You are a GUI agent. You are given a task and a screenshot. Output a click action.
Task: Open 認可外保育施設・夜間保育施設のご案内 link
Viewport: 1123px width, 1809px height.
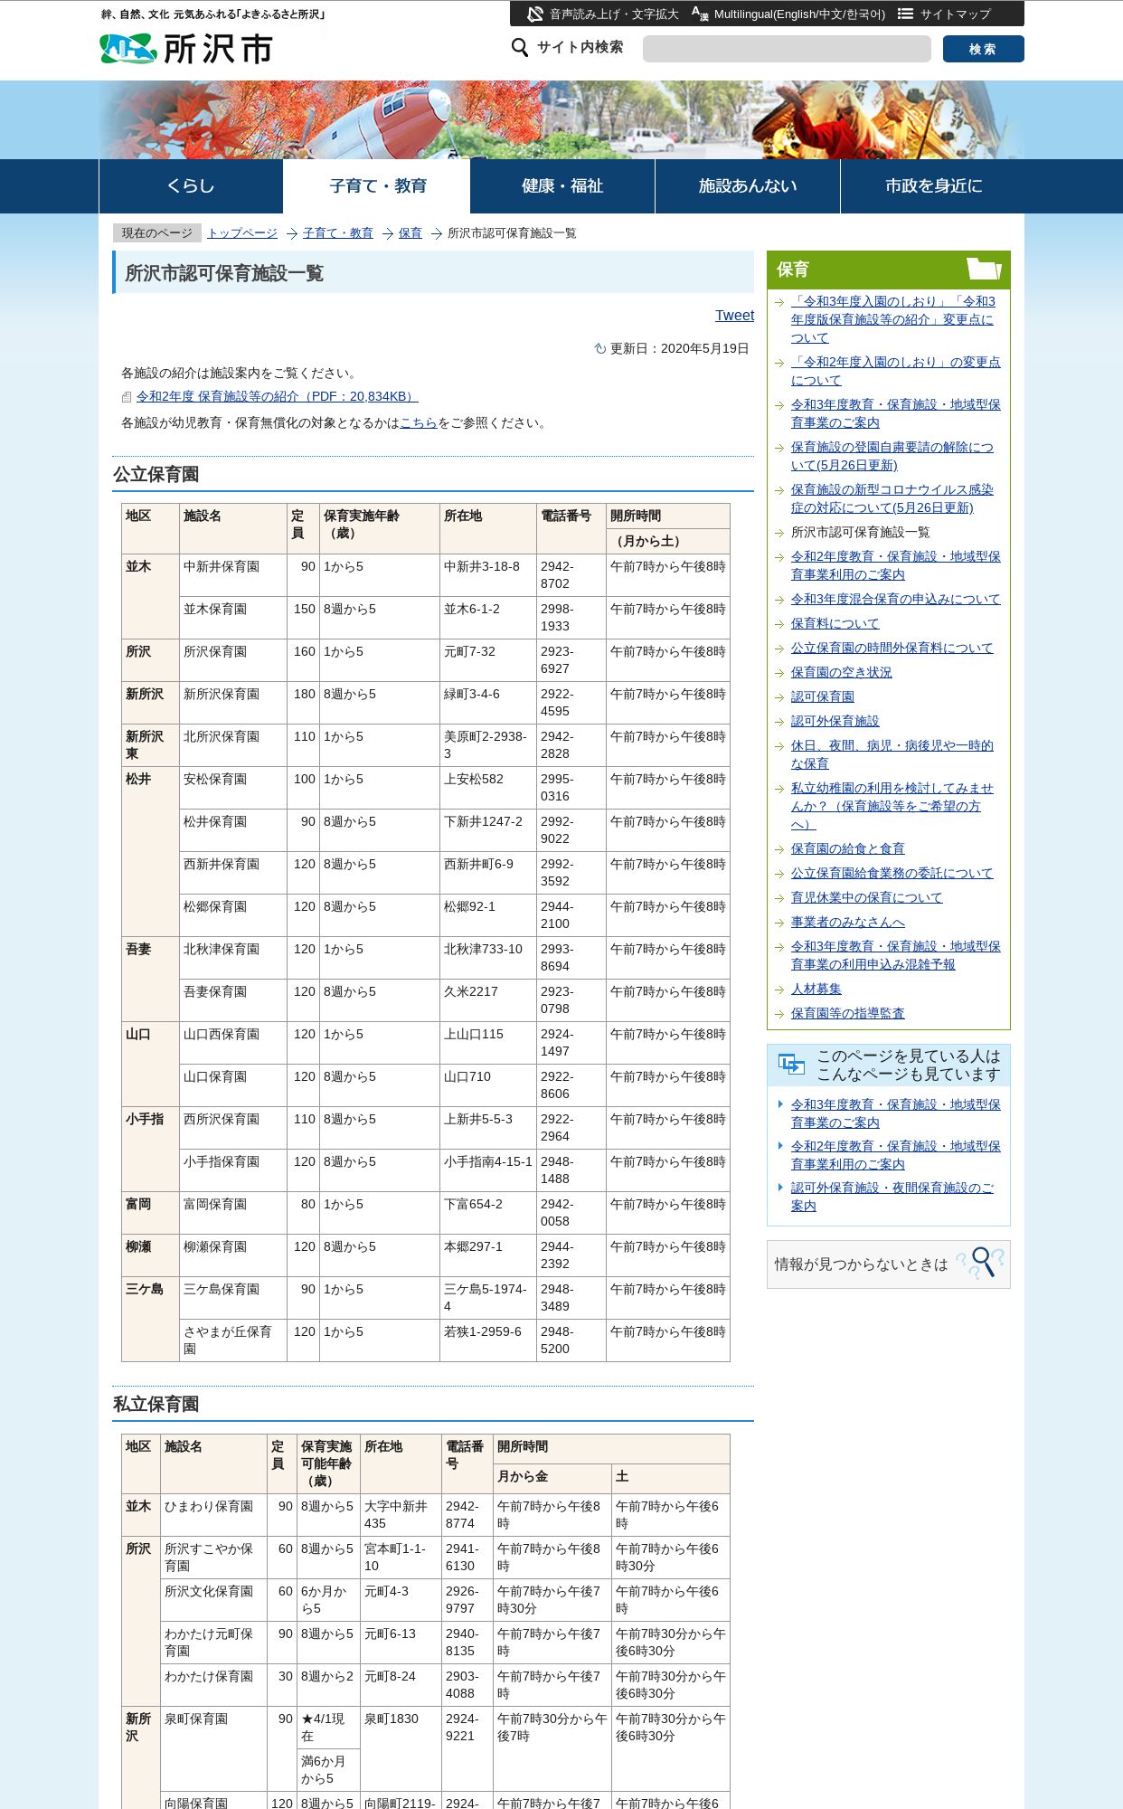[x=892, y=1197]
